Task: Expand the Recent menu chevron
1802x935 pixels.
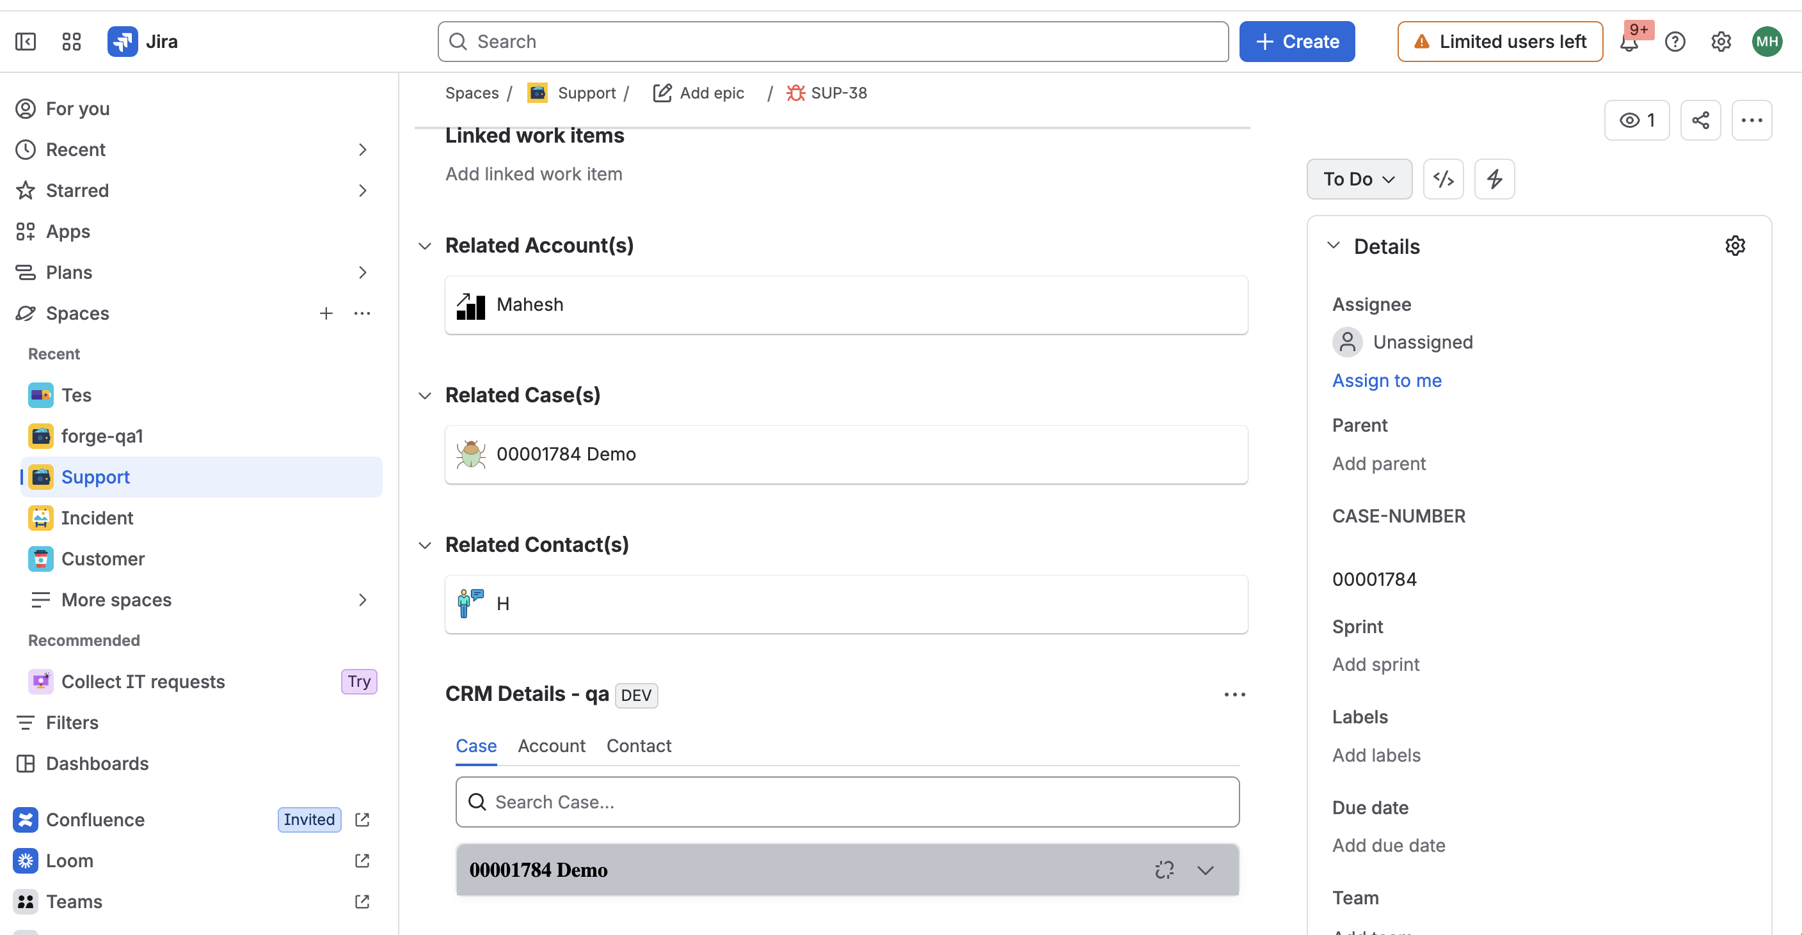Action: click(362, 150)
